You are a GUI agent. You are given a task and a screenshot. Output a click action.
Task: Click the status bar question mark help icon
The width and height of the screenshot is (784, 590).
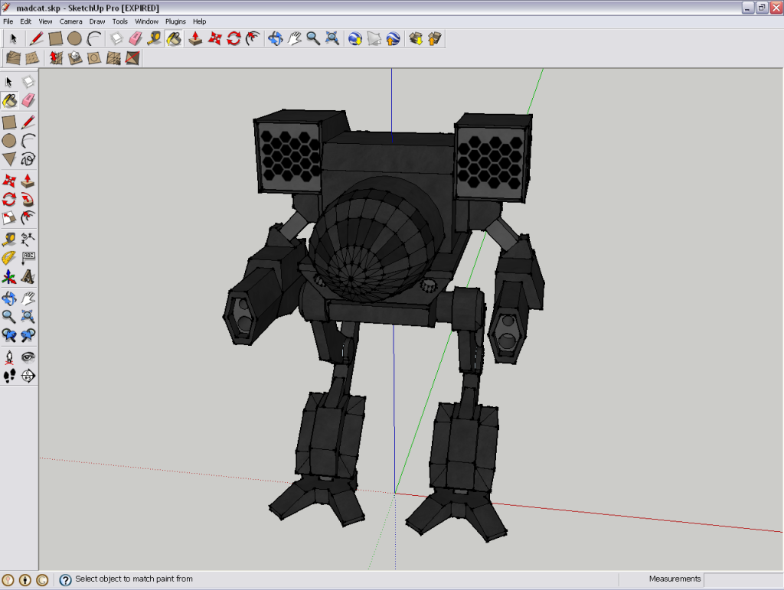pos(65,579)
